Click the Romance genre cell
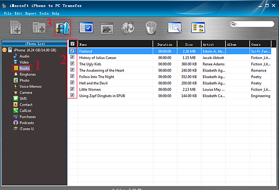 pyautogui.click(x=259, y=71)
